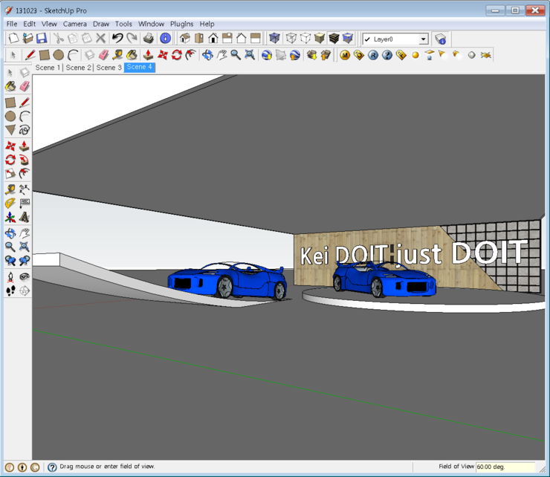Toggle the Wireframe style icon

(291, 38)
